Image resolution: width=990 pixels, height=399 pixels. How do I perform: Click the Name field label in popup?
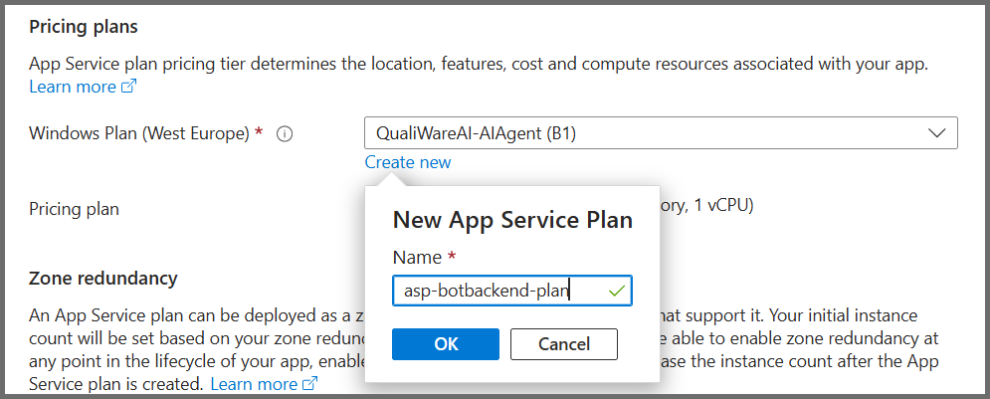pyautogui.click(x=417, y=258)
